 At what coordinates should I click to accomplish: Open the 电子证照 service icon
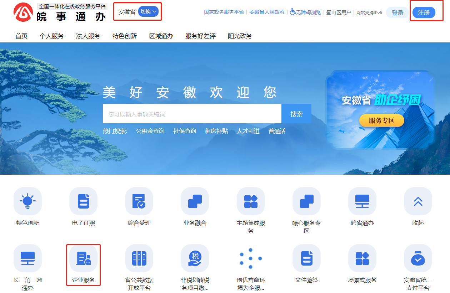click(83, 201)
